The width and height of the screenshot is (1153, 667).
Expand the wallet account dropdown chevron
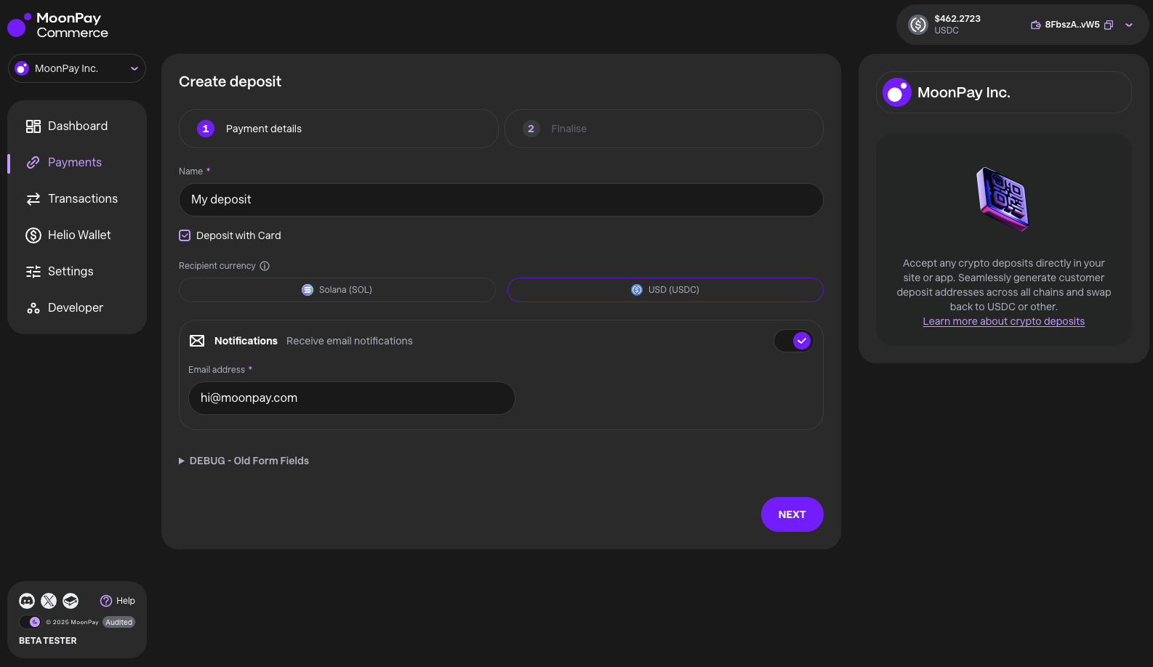click(x=1129, y=25)
